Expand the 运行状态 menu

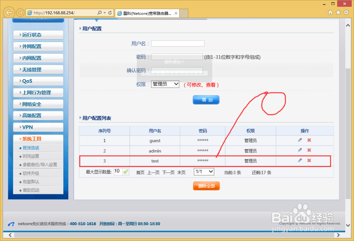(38, 35)
